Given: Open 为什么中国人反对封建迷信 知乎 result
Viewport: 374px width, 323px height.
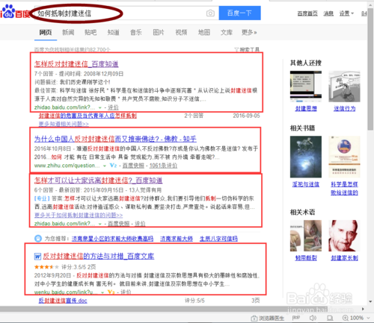Looking at the screenshot, I should click(x=115, y=139).
